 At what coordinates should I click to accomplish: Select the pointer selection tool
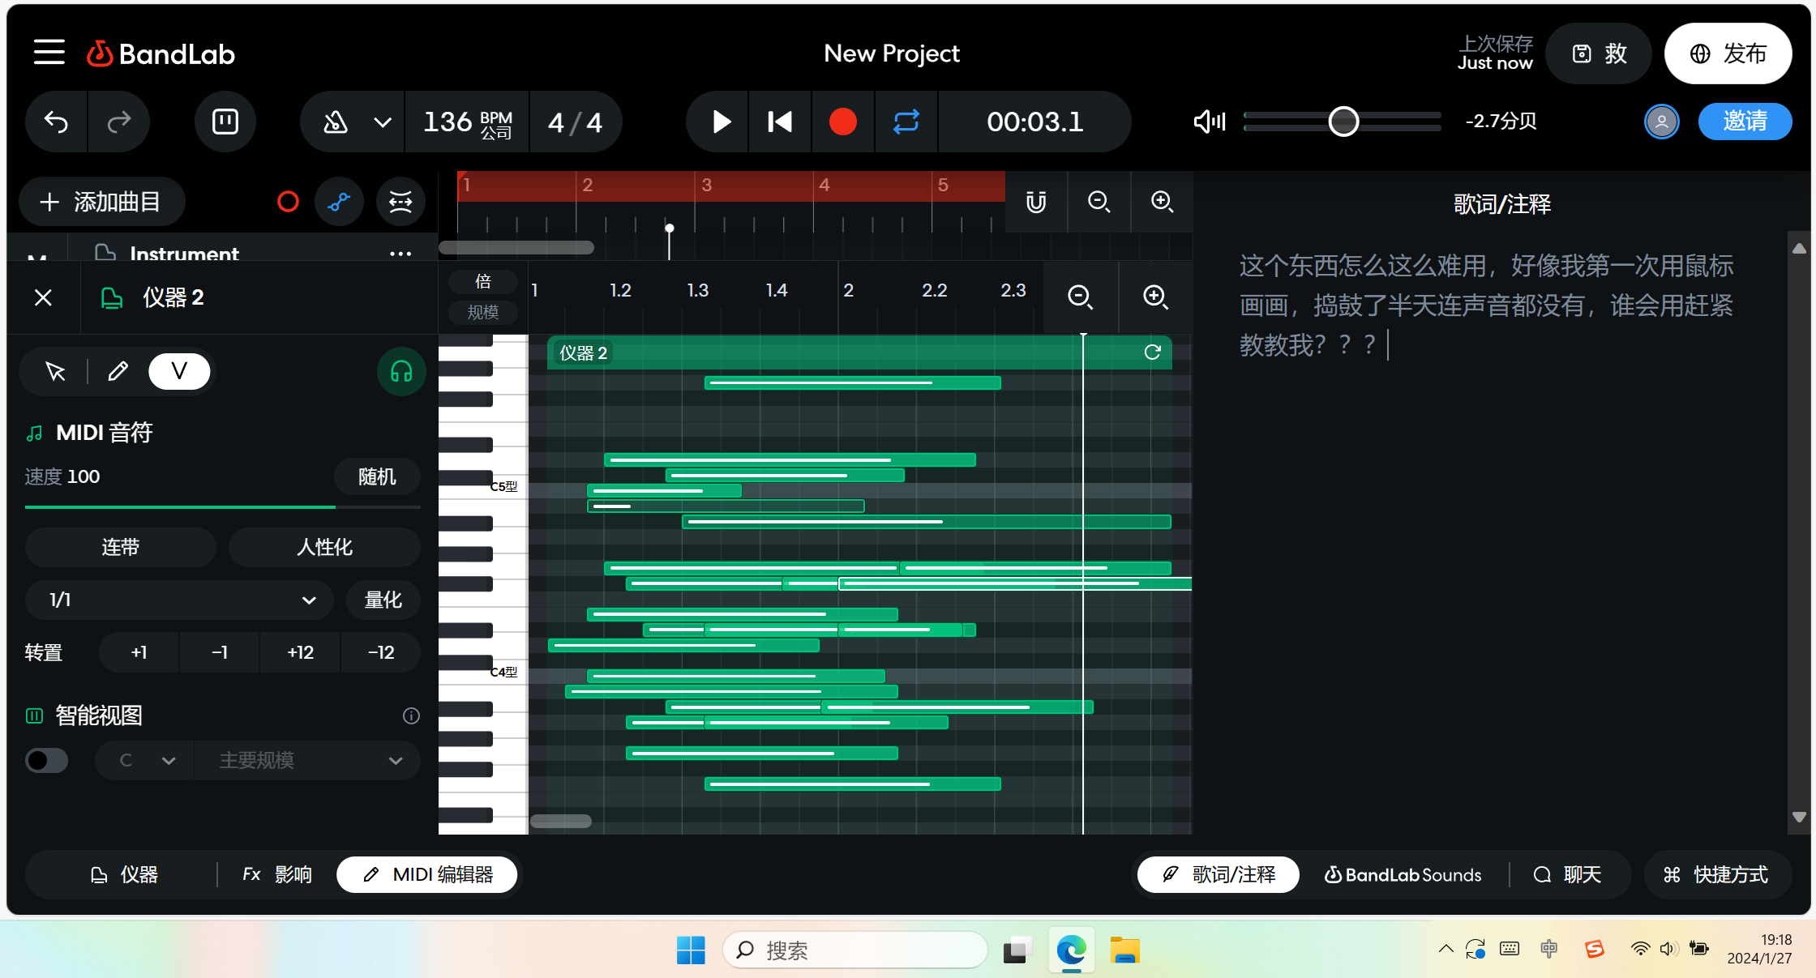coord(55,372)
